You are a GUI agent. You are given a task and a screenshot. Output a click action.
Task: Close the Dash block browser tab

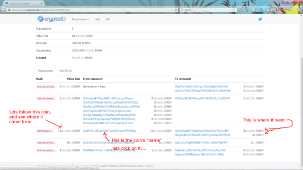pyautogui.click(x=41, y=3)
